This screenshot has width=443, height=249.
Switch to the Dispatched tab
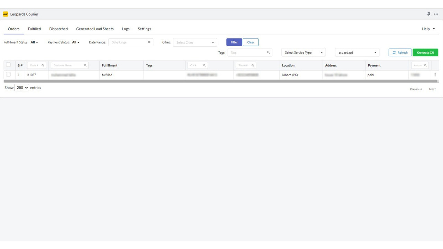58,29
